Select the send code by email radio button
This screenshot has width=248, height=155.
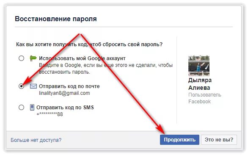pos(21,86)
